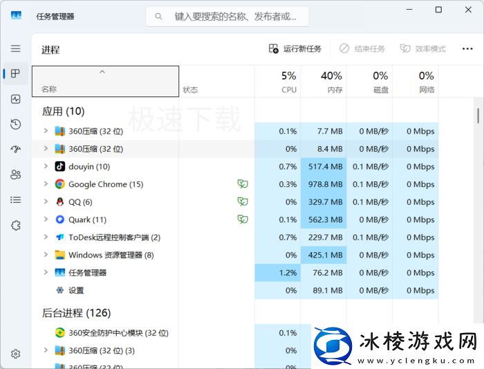The height and width of the screenshot is (369, 484).
Task: Expand the Quark (11) process group
Action: 46,219
